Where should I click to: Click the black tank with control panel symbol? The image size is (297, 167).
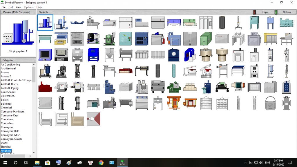pos(93,39)
